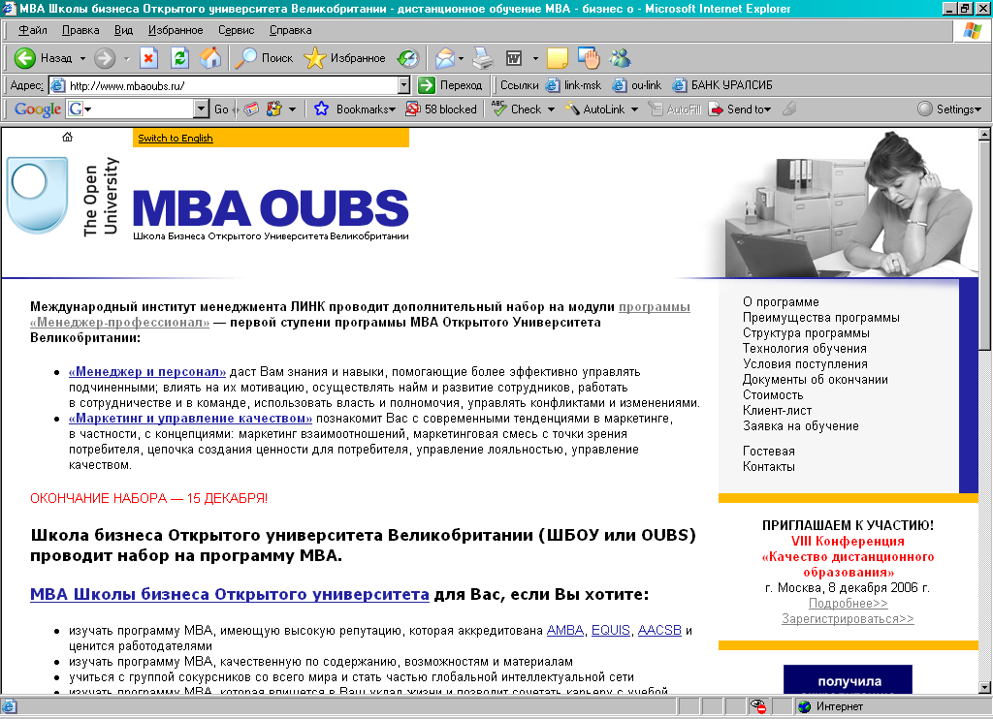Open the Сервис menu

pyautogui.click(x=237, y=30)
